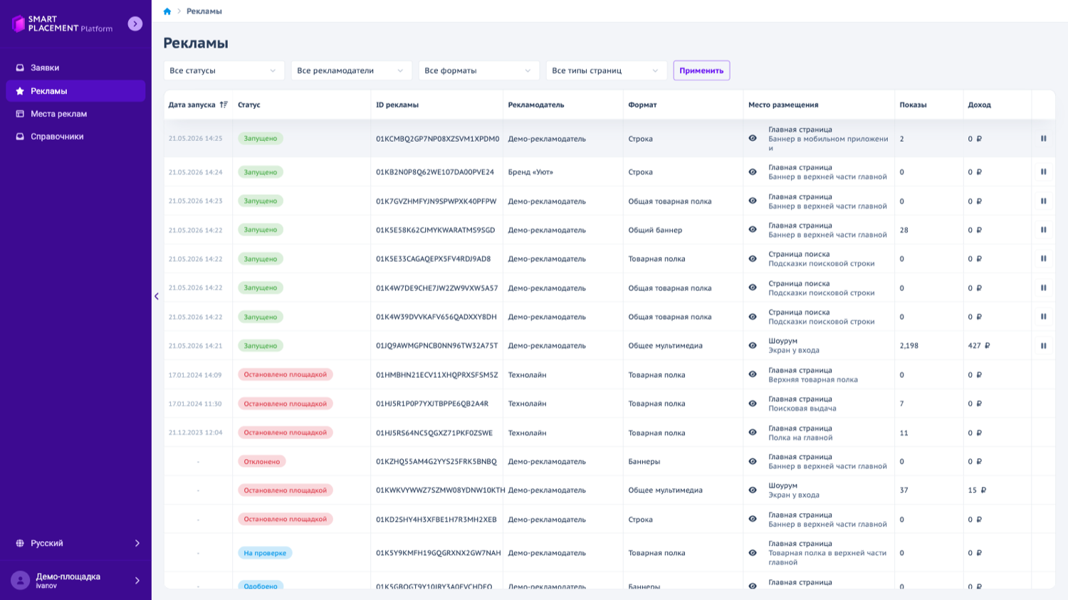This screenshot has width=1068, height=600.
Task: Preview placement for ad 01JQ9AWMGPNCB0NN96TW32A75T
Action: coord(753,345)
